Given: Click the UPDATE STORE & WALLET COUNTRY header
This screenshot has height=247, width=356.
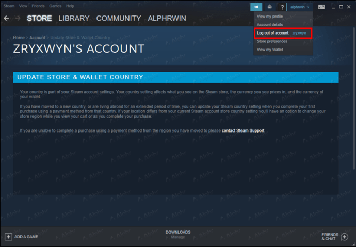Looking at the screenshot, I should 176,77.
